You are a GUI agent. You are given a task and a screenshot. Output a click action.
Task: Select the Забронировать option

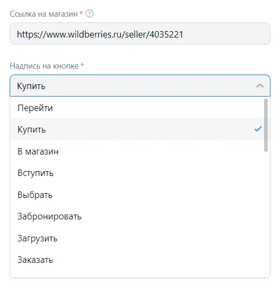point(137,216)
